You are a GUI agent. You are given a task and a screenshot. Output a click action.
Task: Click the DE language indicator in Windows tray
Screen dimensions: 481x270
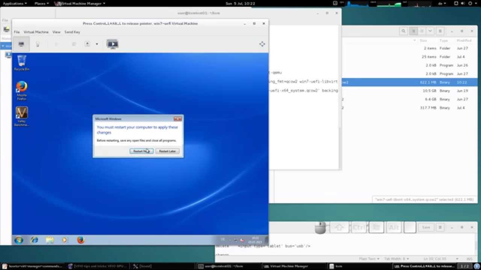tap(222, 240)
